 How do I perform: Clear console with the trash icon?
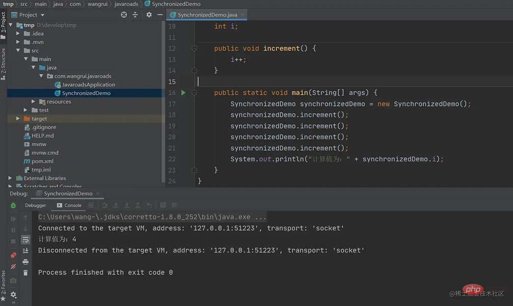25,273
